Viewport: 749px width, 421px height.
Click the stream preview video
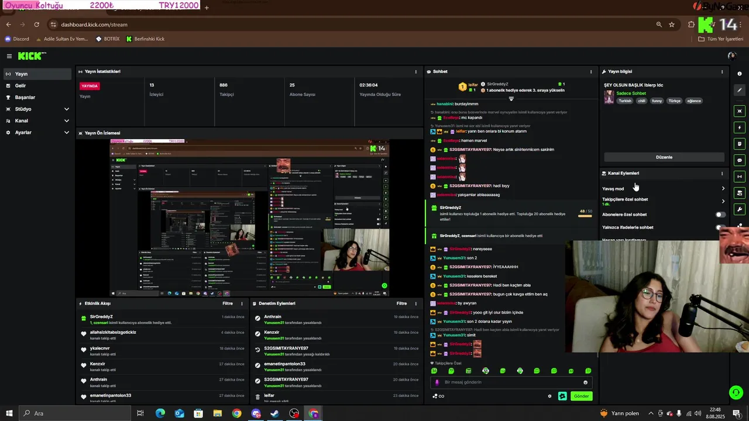[x=250, y=218]
